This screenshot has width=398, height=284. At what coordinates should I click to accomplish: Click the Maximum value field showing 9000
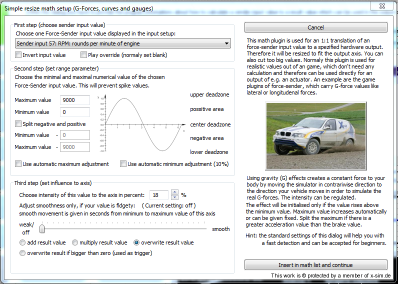[x=75, y=100]
